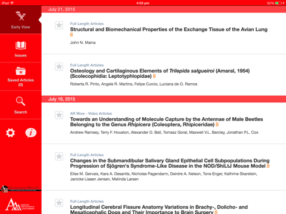The width and height of the screenshot is (286, 214).
Task: Open Molecule Capture by Antennae article
Action: click(166, 122)
